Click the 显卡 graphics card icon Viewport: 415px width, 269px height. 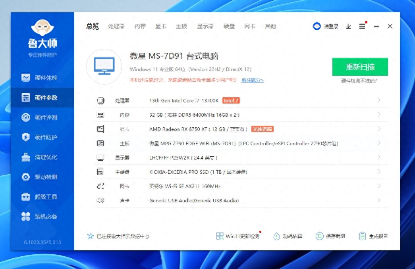[x=100, y=129]
